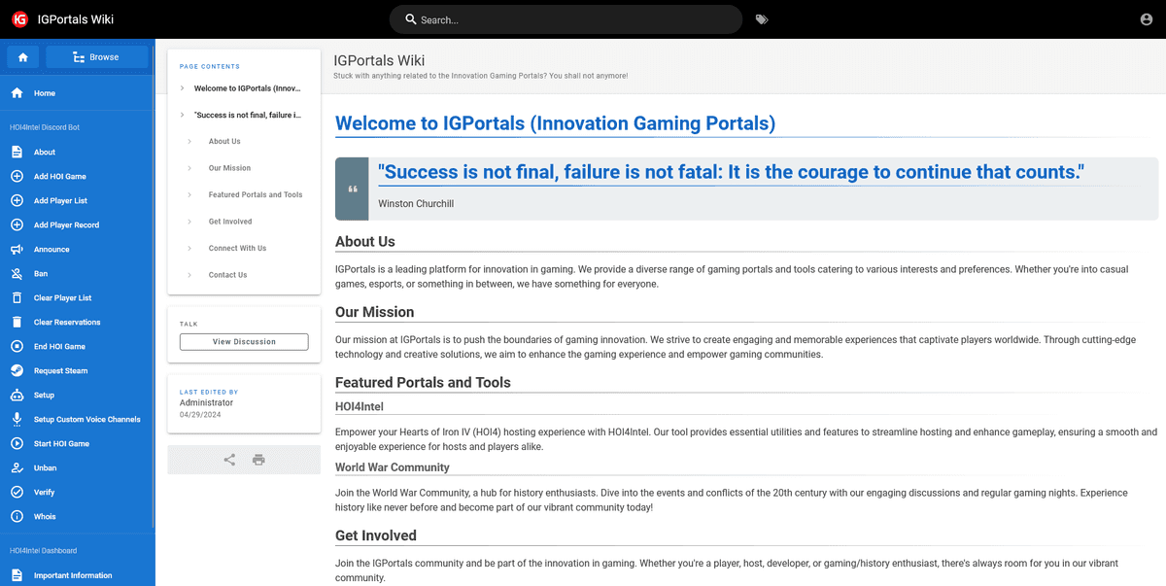Click the End HOI Game stop icon

(x=17, y=346)
